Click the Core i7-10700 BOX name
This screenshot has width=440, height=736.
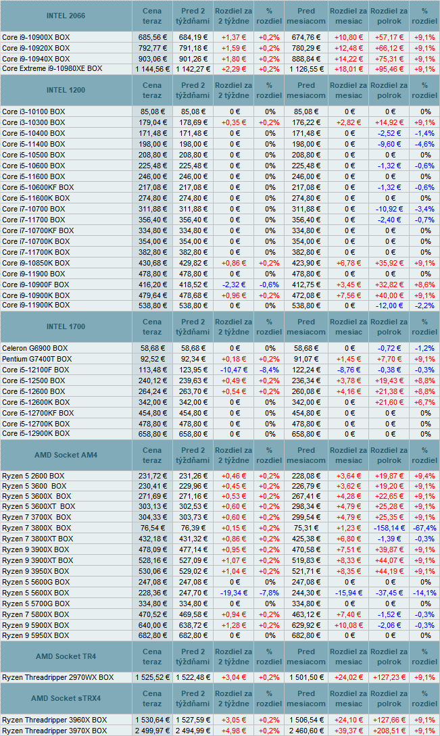click(34, 209)
